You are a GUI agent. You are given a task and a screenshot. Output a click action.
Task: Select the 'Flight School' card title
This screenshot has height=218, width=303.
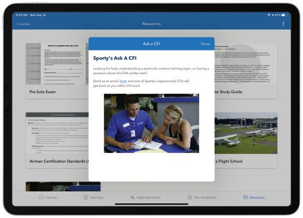click(x=229, y=161)
